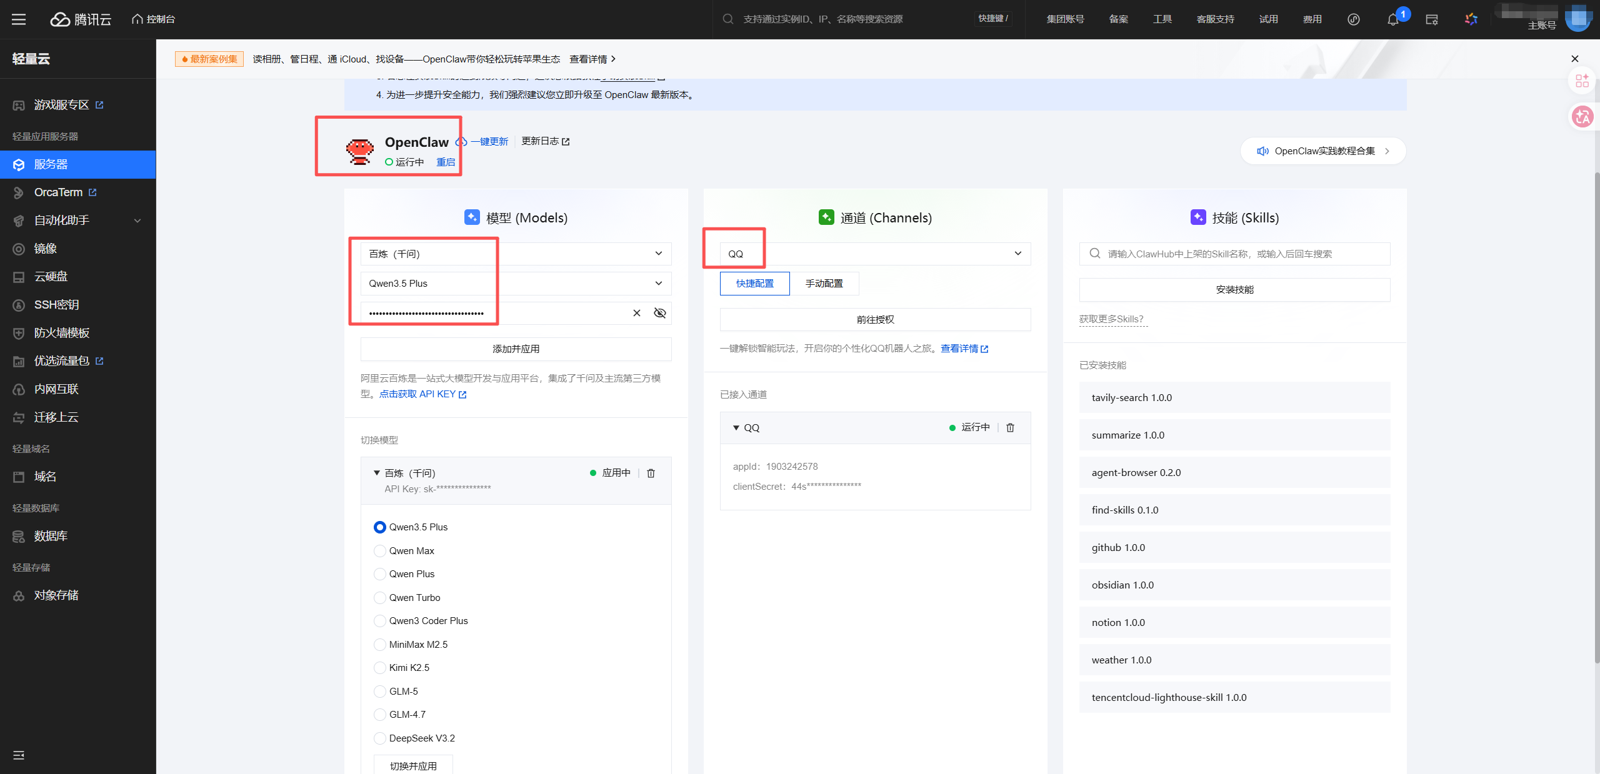Click the translate floating icon at right
This screenshot has height=774, width=1600.
(1582, 117)
